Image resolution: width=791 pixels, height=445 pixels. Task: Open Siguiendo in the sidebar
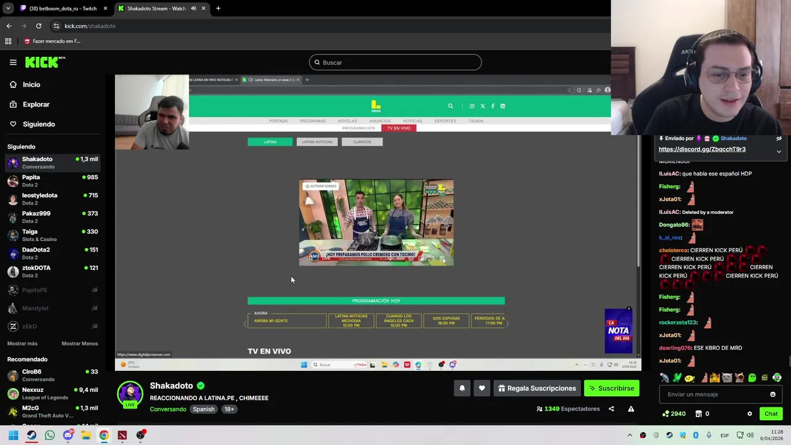38,124
